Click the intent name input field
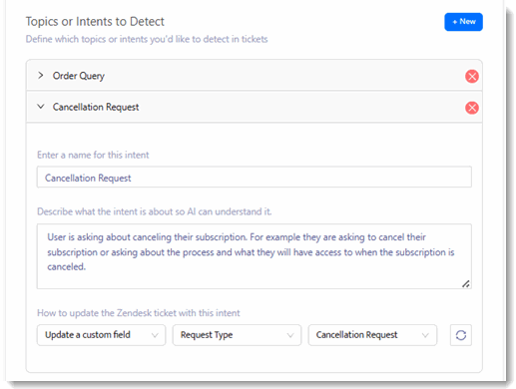 tap(255, 177)
